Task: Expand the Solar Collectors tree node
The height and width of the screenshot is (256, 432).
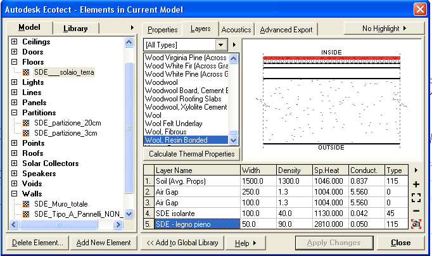Action: pyautogui.click(x=14, y=163)
